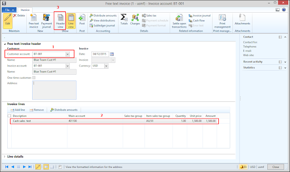The image size is (290, 172).
Task: Click inside the Address text box
Action: pyautogui.click(x=54, y=90)
